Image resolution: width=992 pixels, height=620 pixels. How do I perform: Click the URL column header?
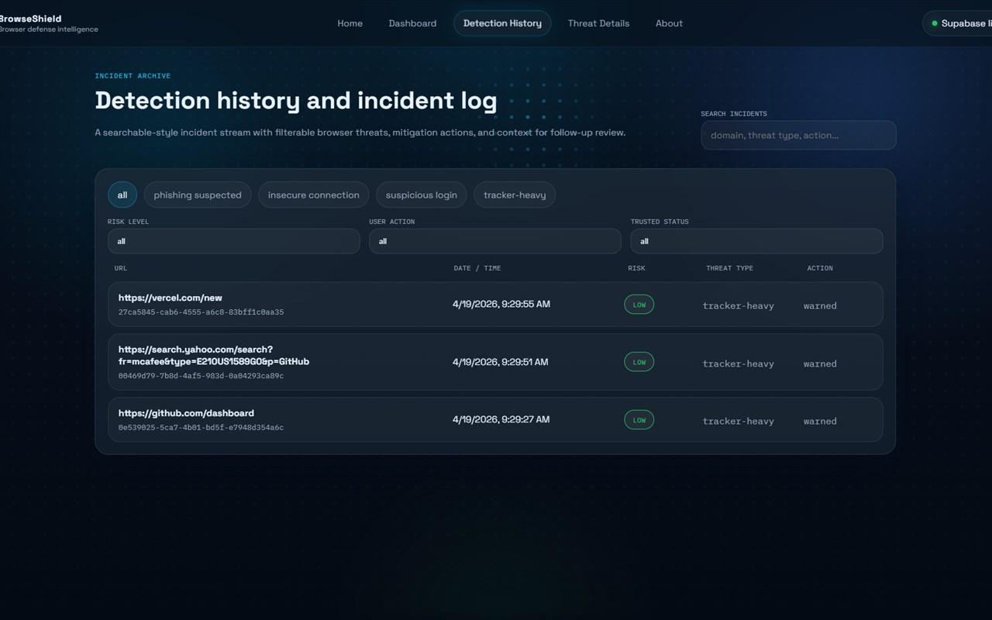tap(121, 268)
